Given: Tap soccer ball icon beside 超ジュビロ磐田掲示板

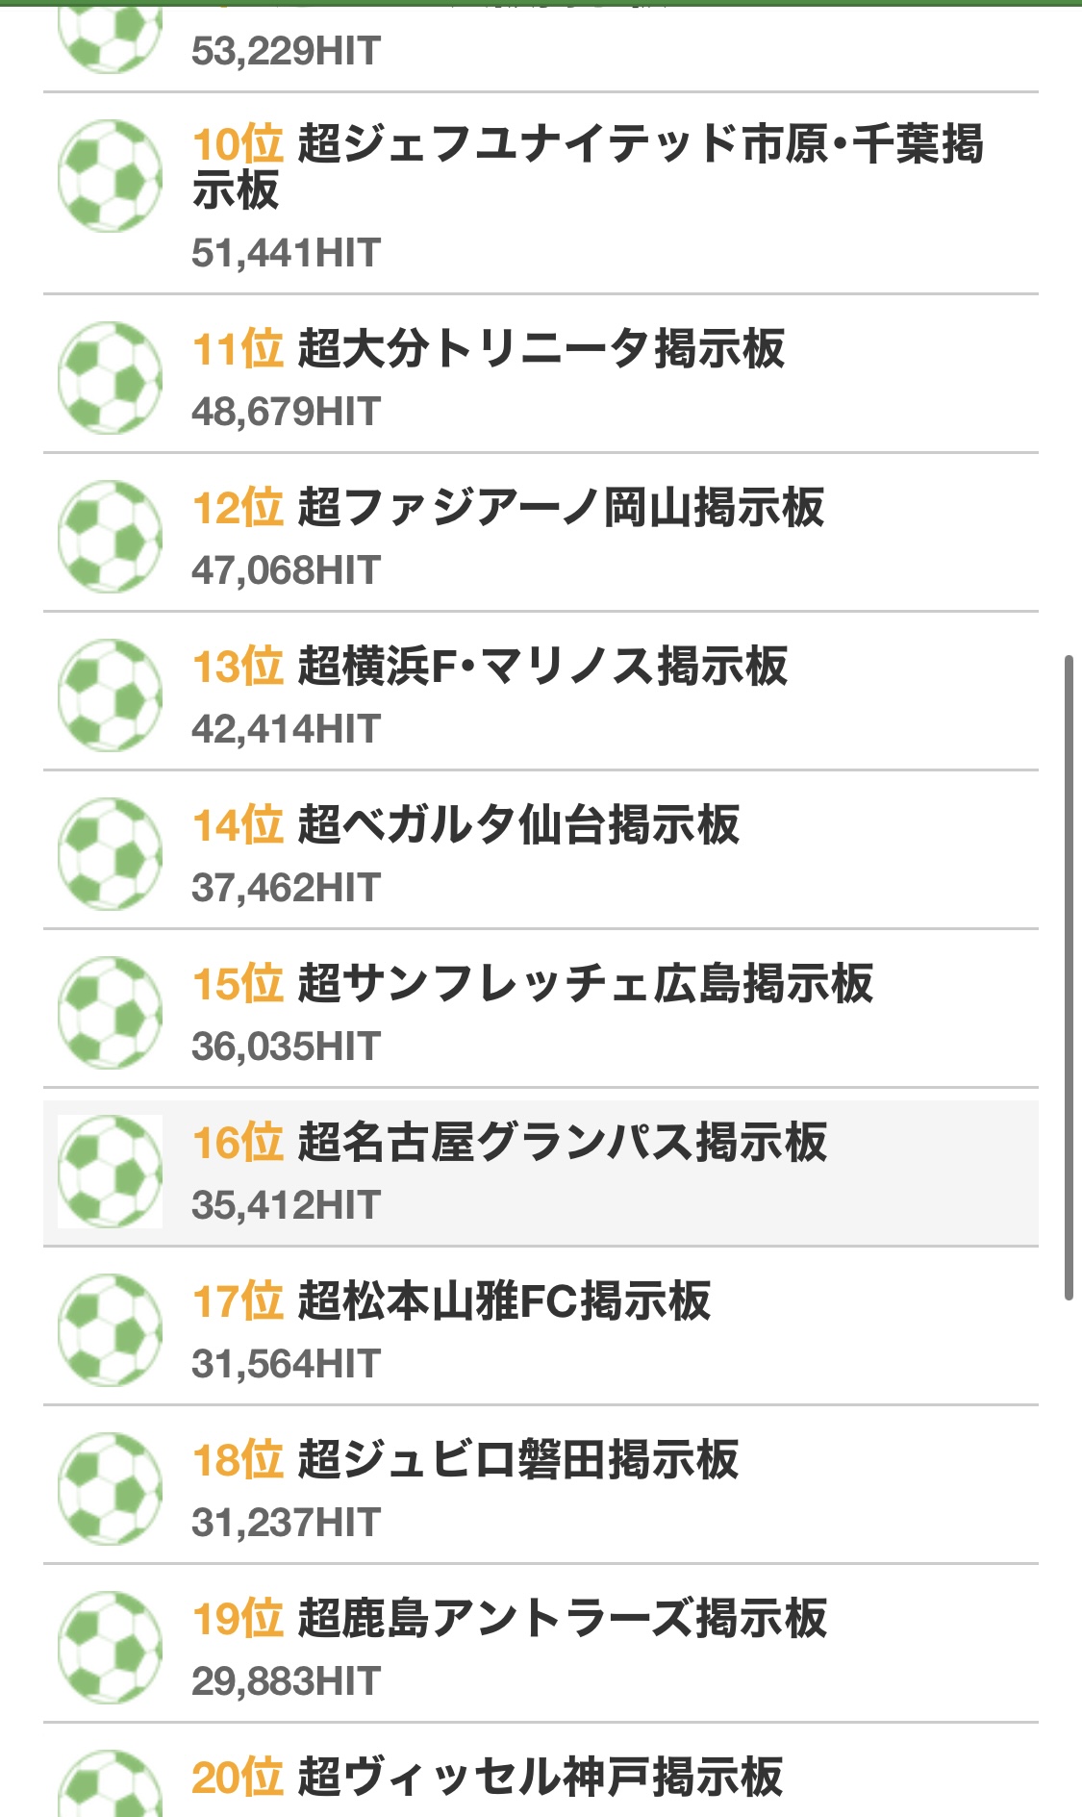Looking at the screenshot, I should click(110, 1488).
